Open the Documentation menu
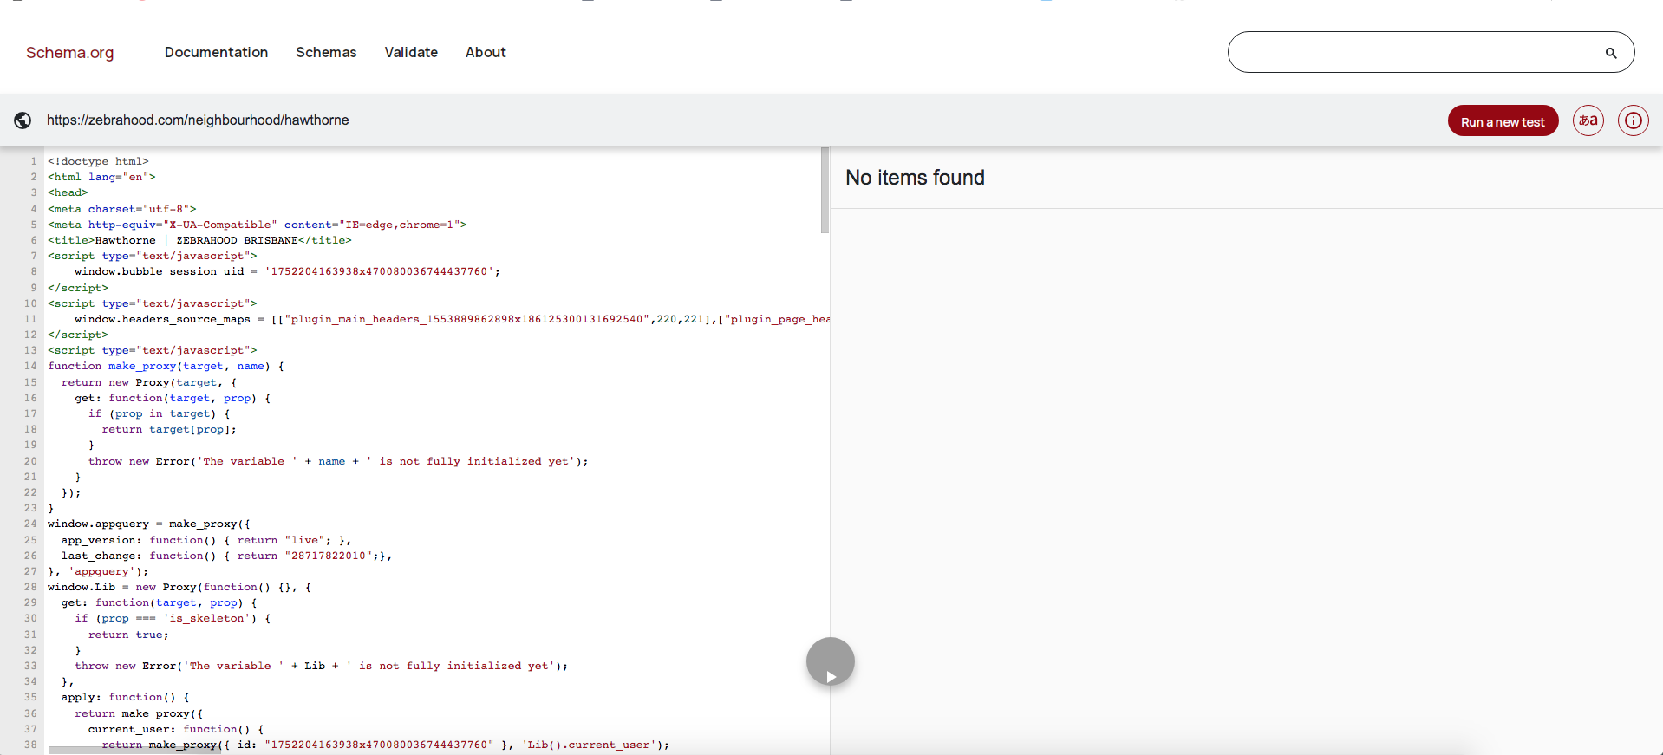The image size is (1663, 755). 217,52
